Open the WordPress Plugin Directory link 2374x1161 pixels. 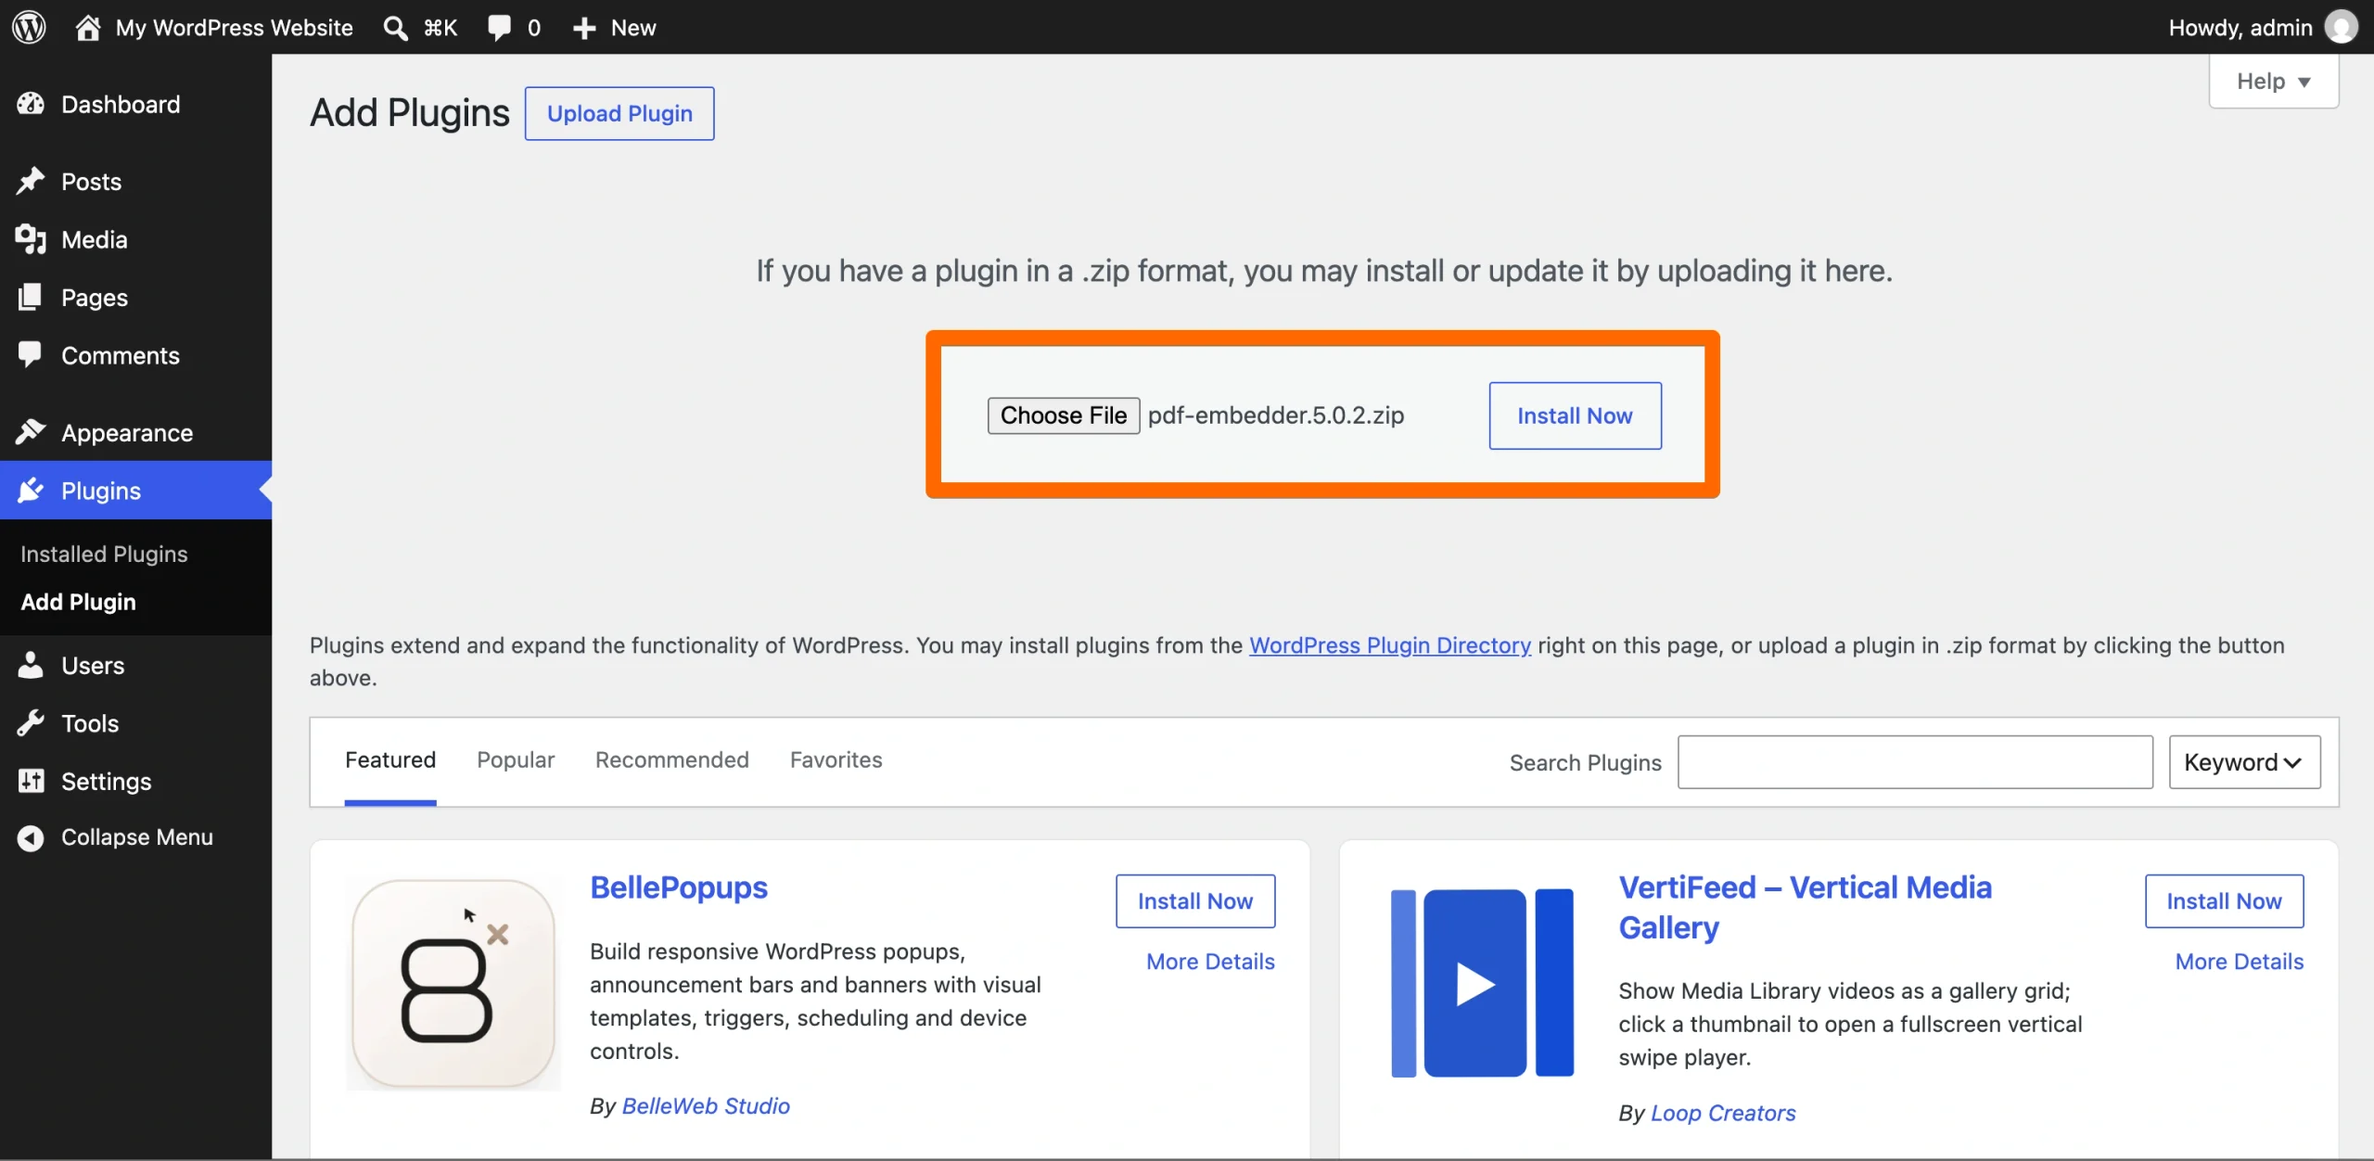point(1389,644)
